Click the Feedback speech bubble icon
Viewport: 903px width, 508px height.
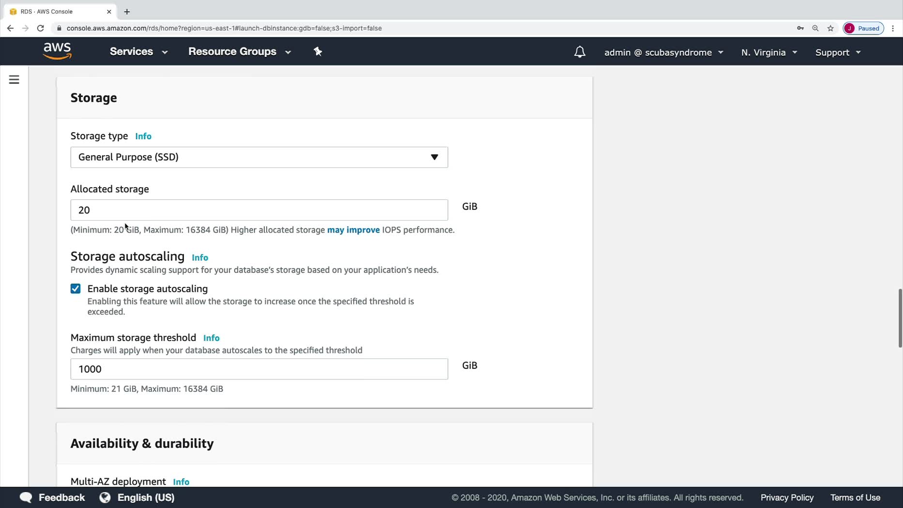coord(26,497)
